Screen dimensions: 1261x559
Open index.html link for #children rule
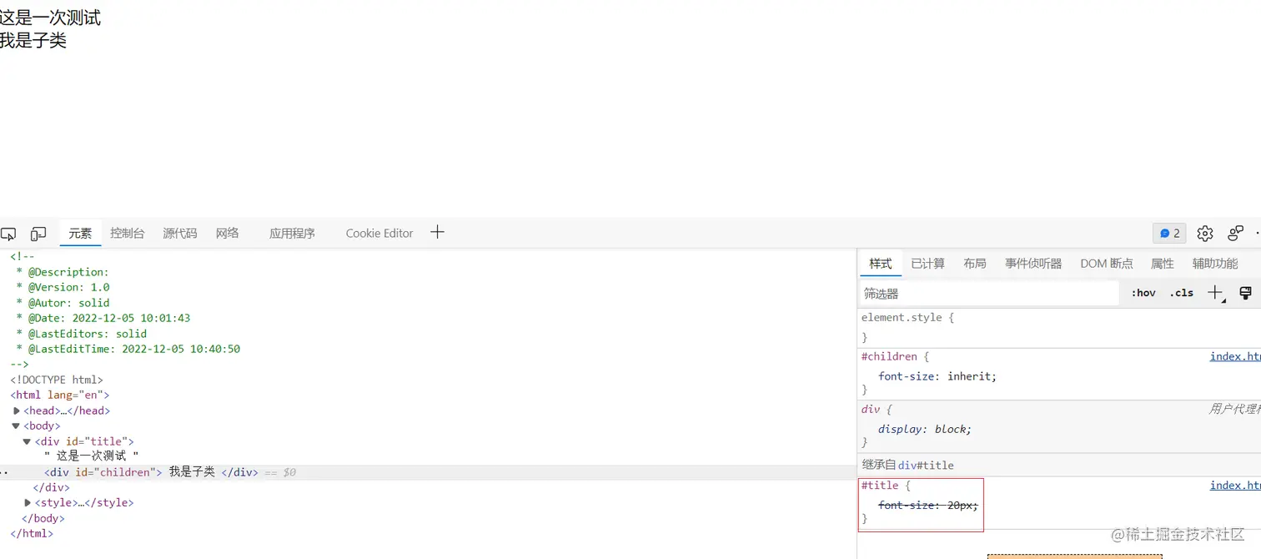pyautogui.click(x=1235, y=356)
